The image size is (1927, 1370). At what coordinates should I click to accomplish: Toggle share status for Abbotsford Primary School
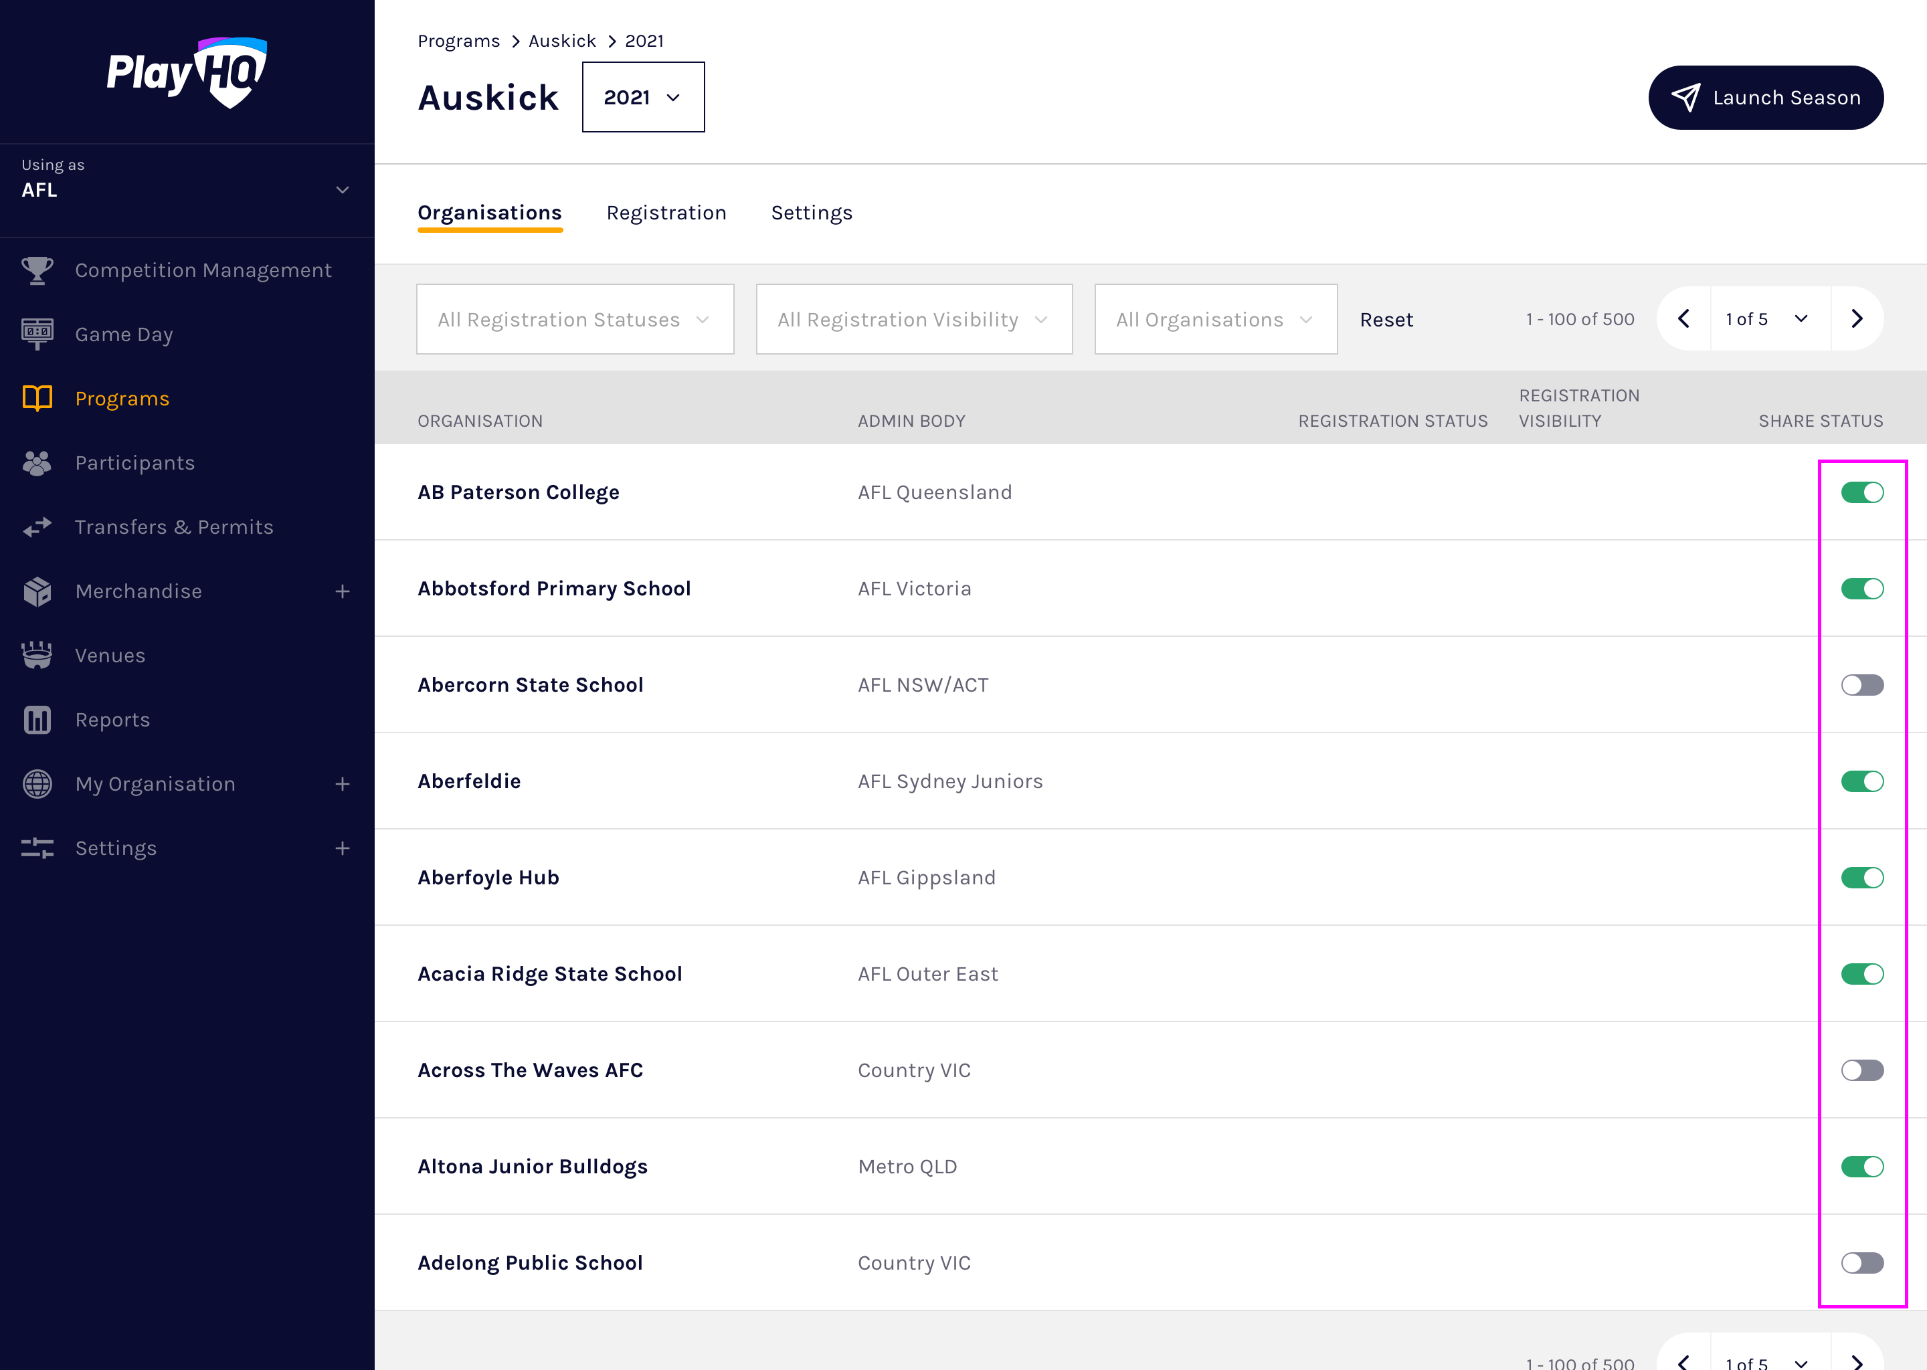click(1862, 589)
